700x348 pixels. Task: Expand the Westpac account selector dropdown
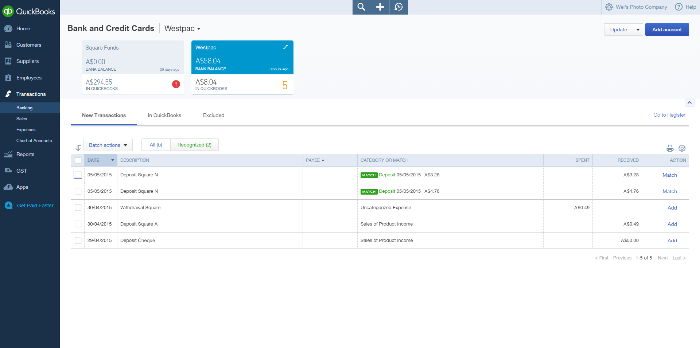pos(182,28)
